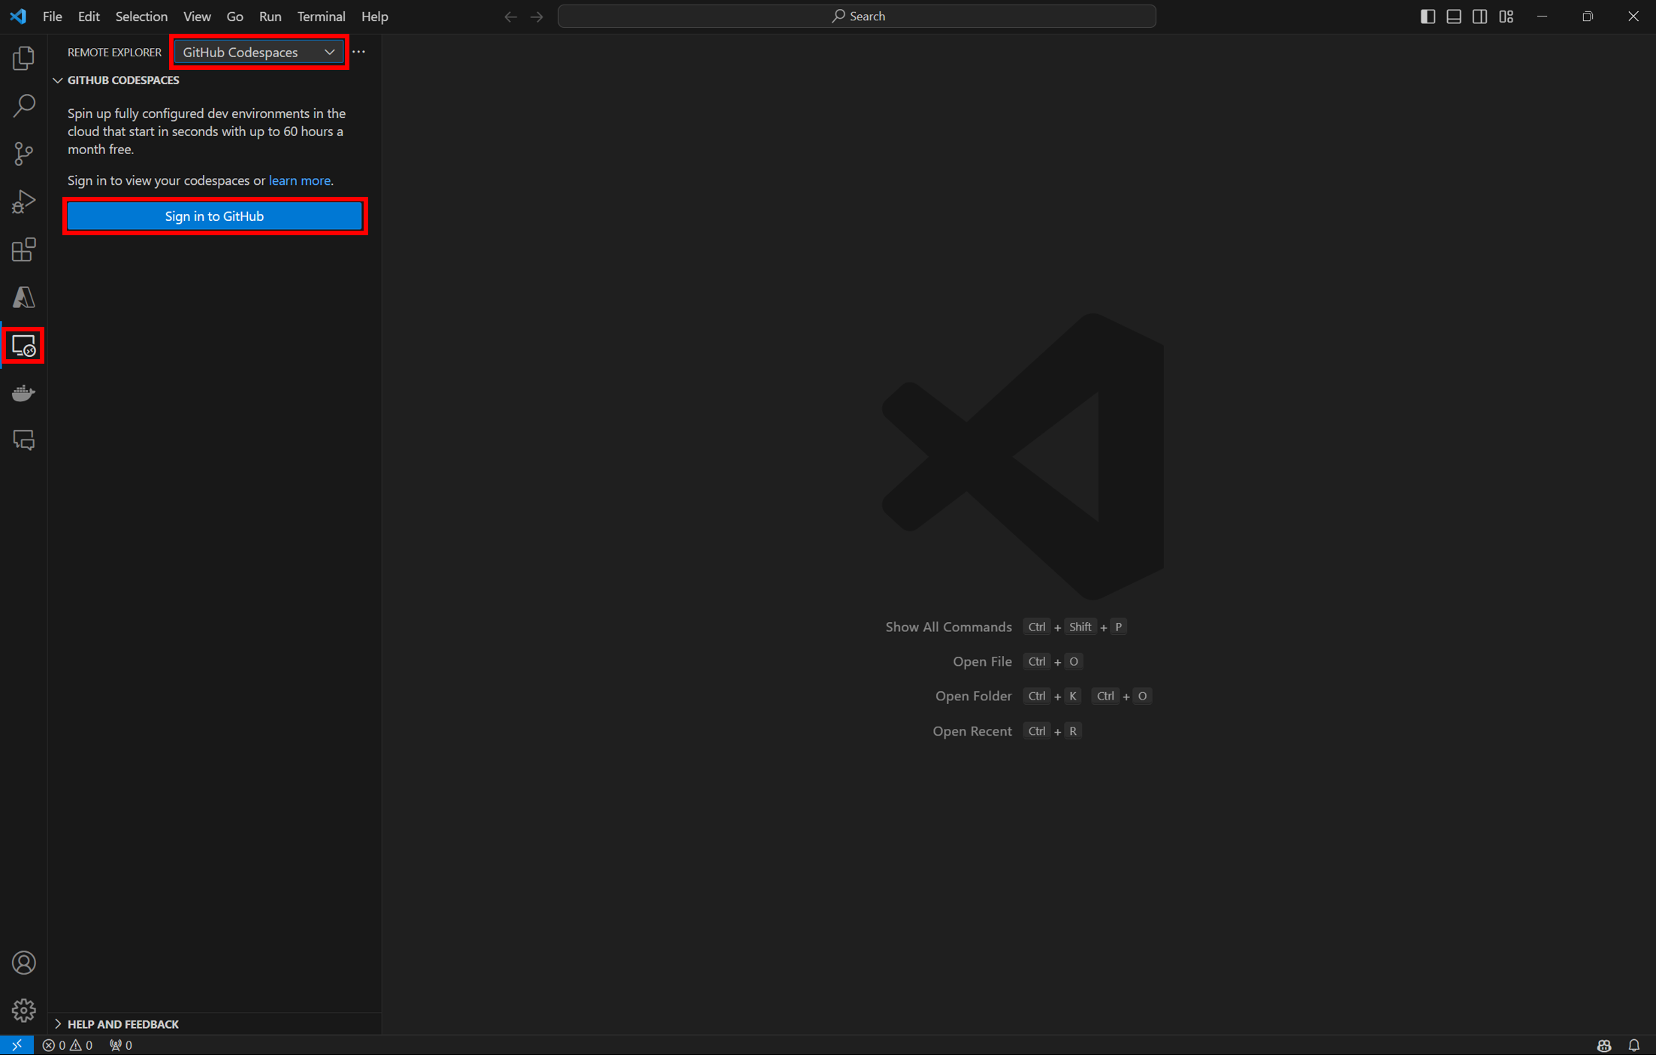1656x1055 pixels.
Task: Open the learn more link
Action: tap(298, 180)
